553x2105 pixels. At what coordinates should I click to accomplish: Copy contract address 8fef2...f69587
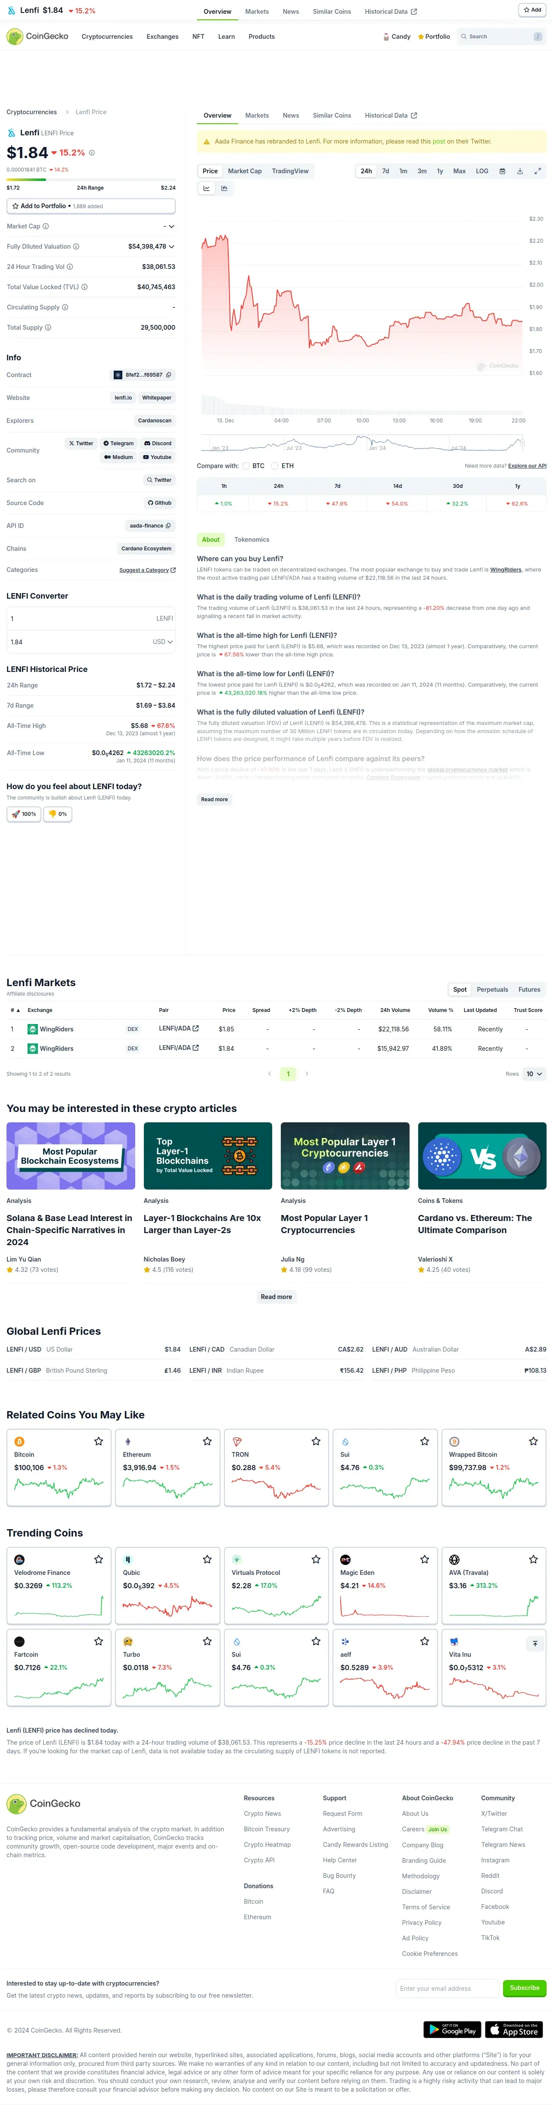(169, 375)
